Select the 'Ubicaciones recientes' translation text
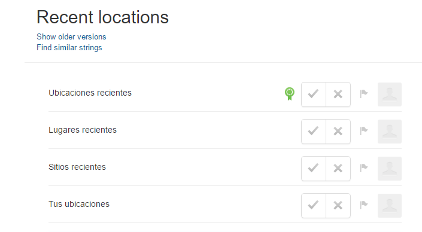This screenshot has width=422, height=232. pos(90,93)
